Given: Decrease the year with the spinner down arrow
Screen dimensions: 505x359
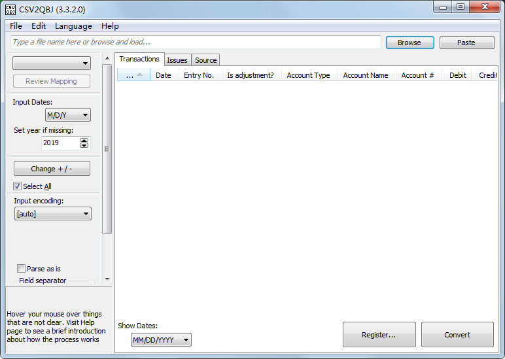Looking at the screenshot, I should coord(84,146).
